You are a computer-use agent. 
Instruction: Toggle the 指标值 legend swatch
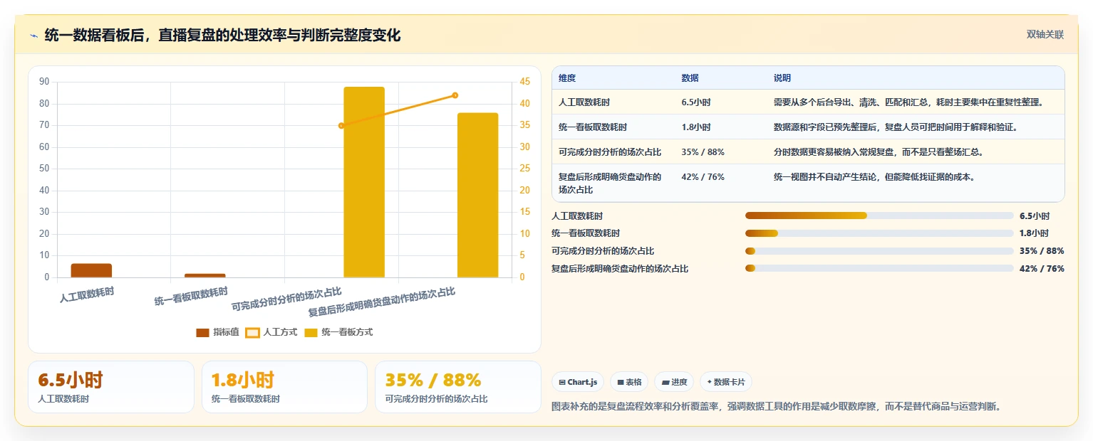point(202,333)
